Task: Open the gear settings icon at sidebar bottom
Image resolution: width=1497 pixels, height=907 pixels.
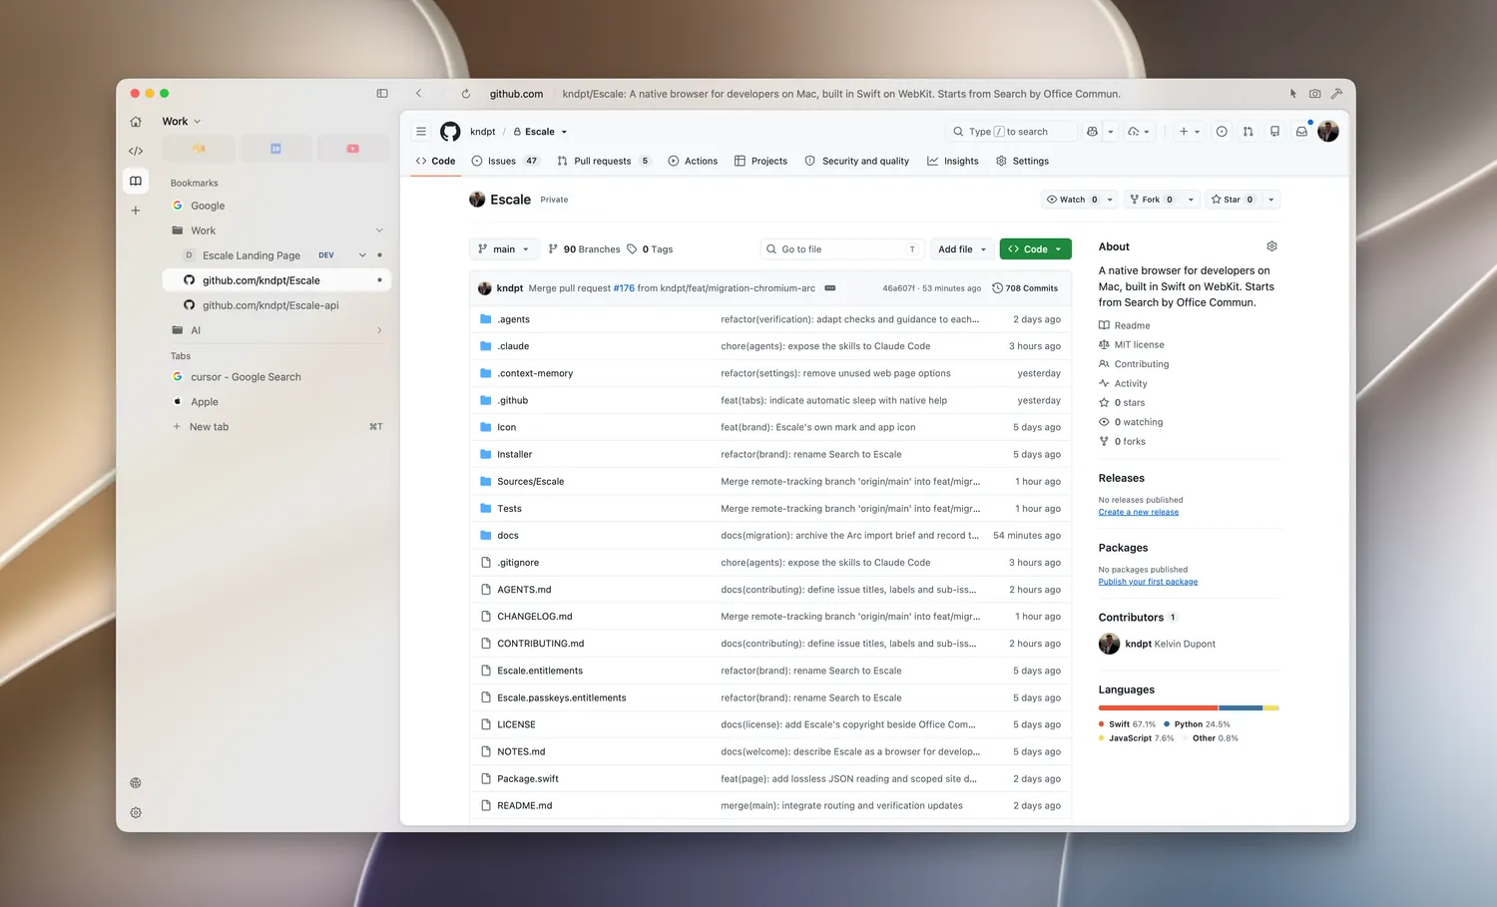Action: [x=136, y=813]
